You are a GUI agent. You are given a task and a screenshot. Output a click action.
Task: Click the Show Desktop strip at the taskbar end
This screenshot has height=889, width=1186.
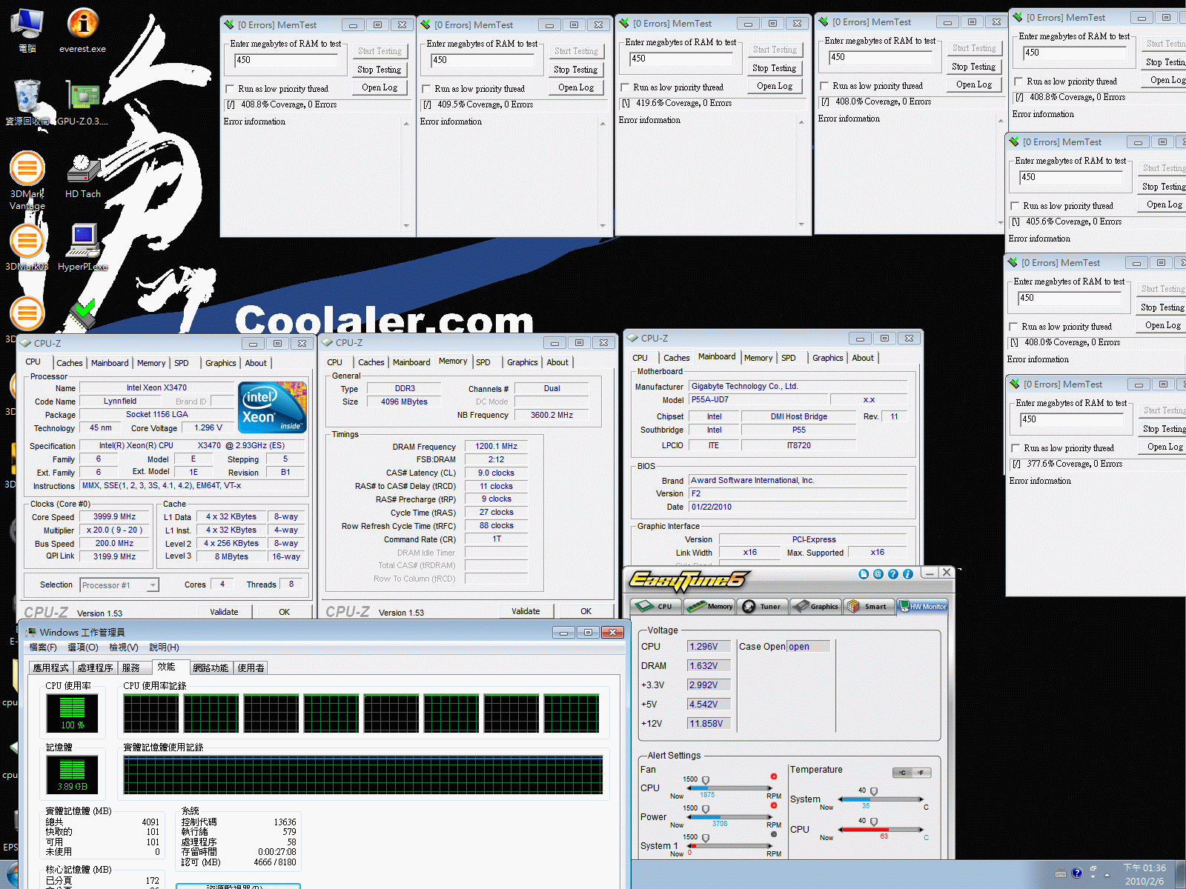coord(1180,874)
